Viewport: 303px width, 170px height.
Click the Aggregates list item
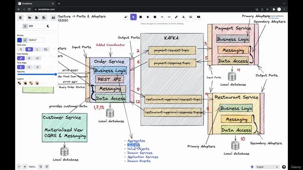click(136, 141)
